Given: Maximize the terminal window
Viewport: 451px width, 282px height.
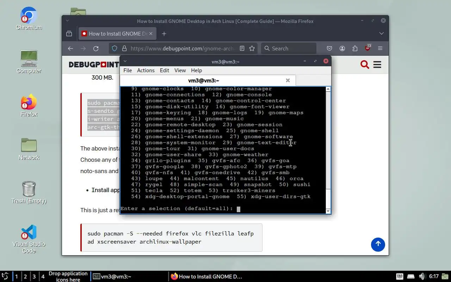Looking at the screenshot, I should (315, 61).
